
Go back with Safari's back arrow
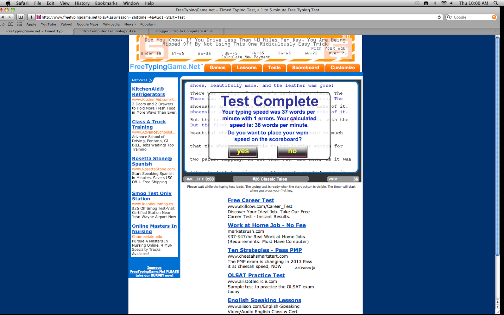point(3,17)
